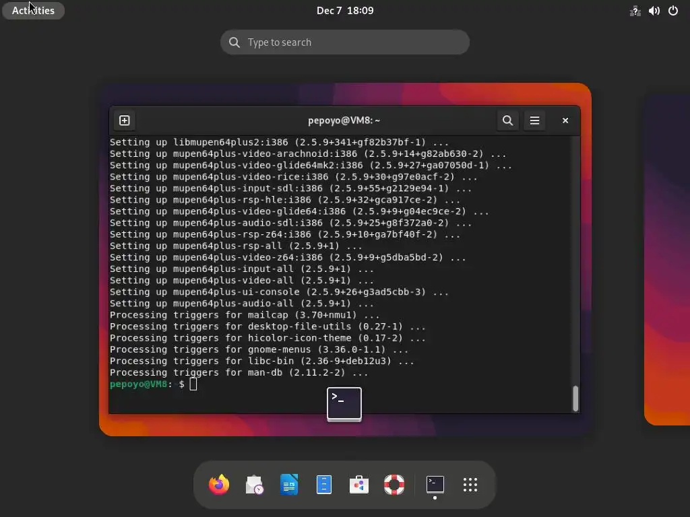Open the Terminal search icon

click(x=507, y=120)
